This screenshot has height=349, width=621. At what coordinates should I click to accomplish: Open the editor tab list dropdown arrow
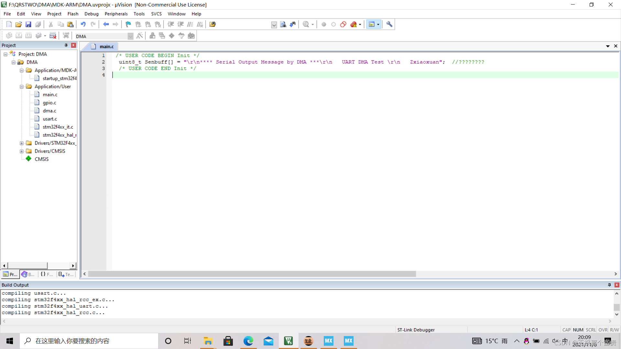608,46
